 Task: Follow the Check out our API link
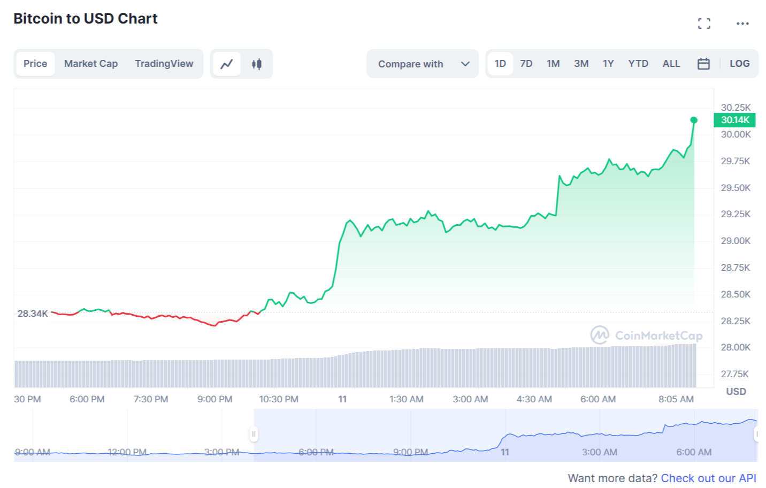(x=708, y=478)
